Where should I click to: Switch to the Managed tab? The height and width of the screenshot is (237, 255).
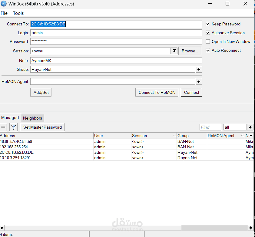click(10, 117)
